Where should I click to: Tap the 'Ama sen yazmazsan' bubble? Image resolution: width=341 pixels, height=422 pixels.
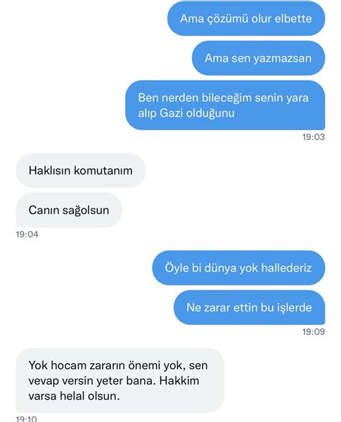pyautogui.click(x=258, y=58)
